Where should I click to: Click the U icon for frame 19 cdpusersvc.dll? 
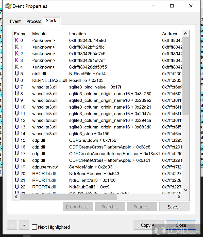(x=17, y=167)
